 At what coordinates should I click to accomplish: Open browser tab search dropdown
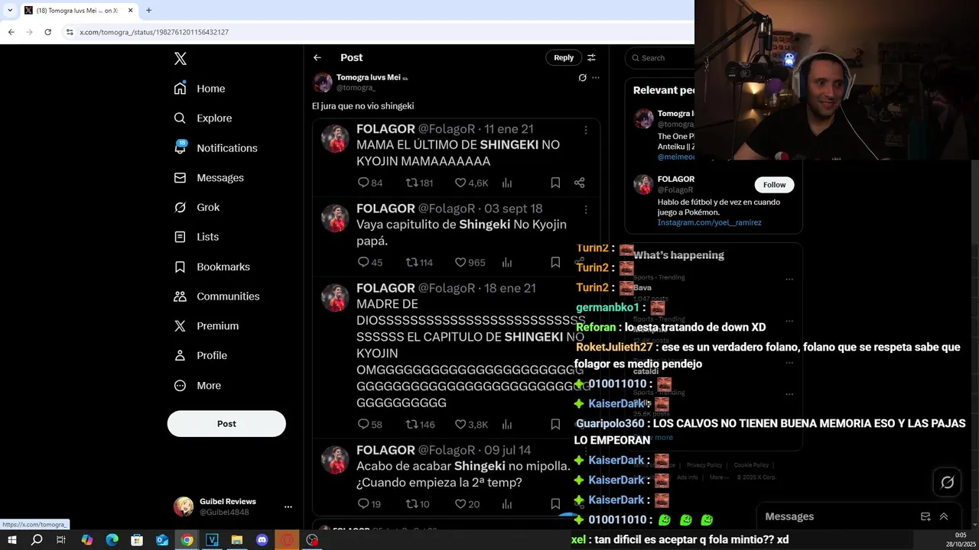tap(9, 10)
